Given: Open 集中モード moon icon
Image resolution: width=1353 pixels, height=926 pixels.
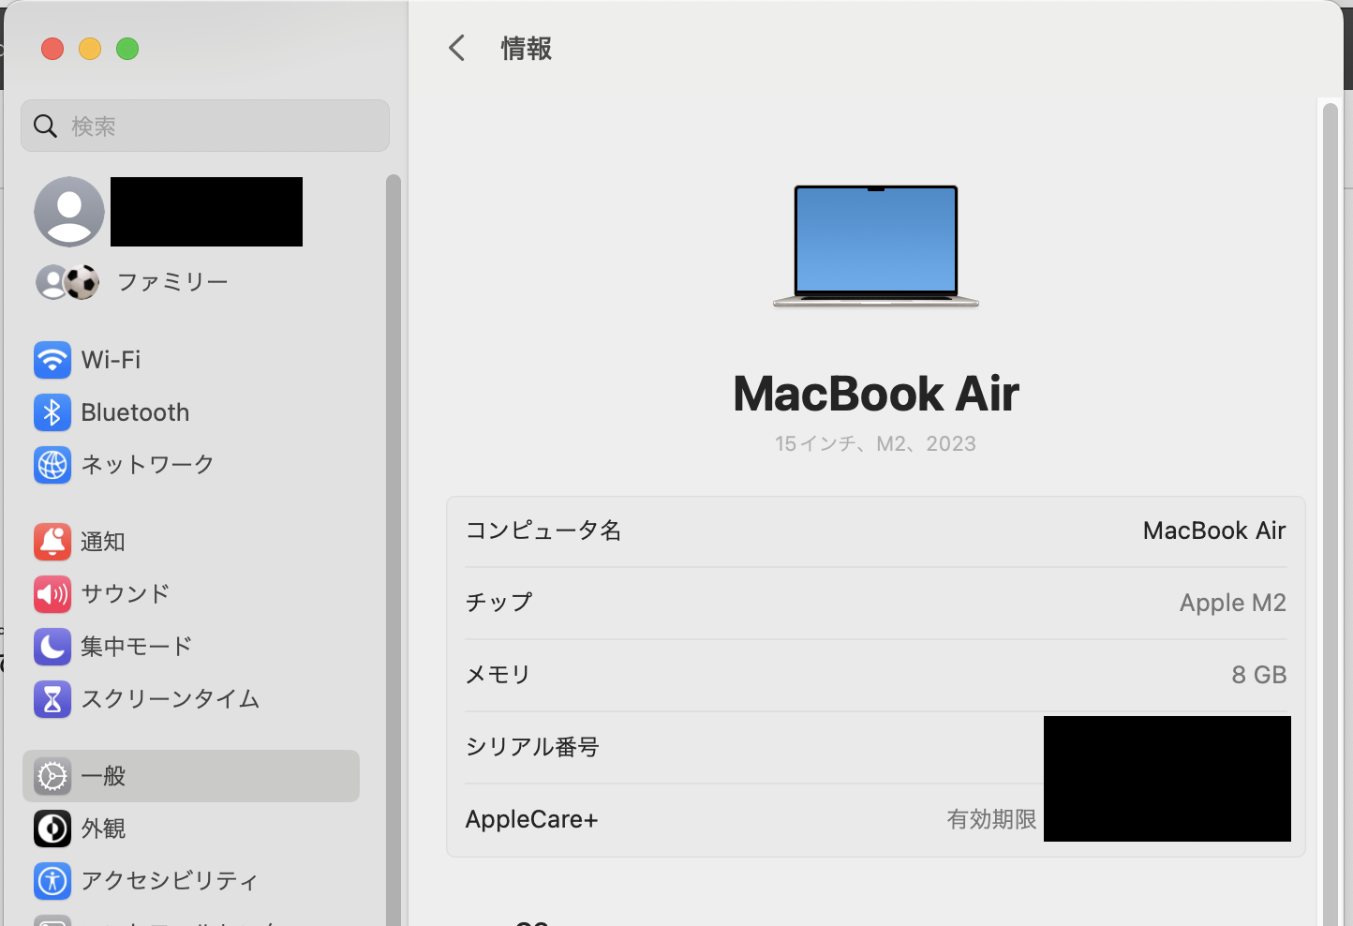Looking at the screenshot, I should tap(52, 647).
